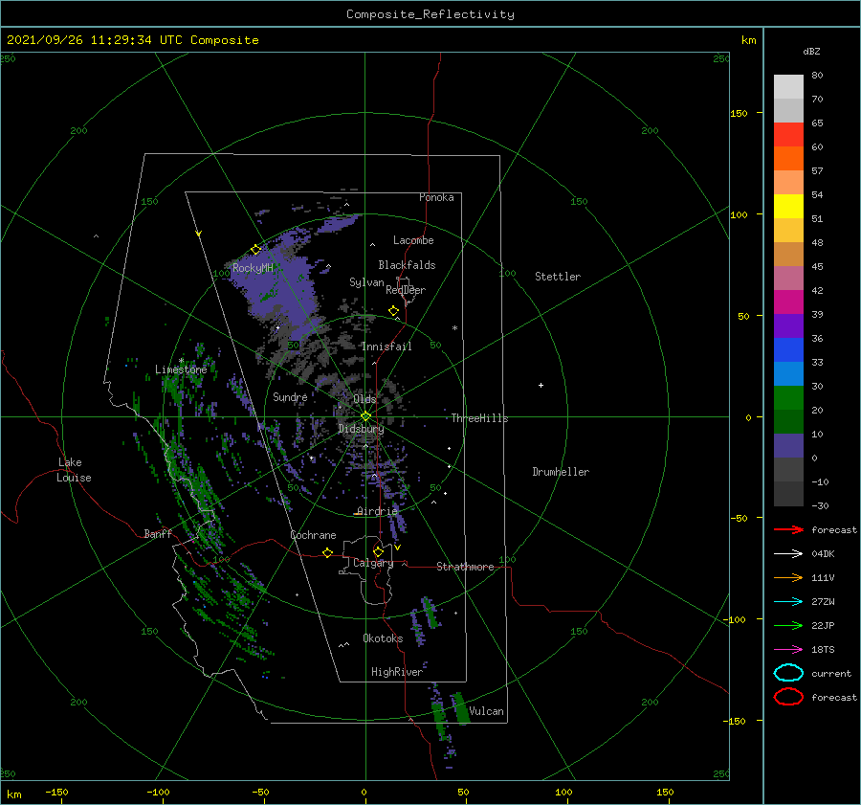
Task: Click the Vulcan city label
Action: tap(486, 711)
